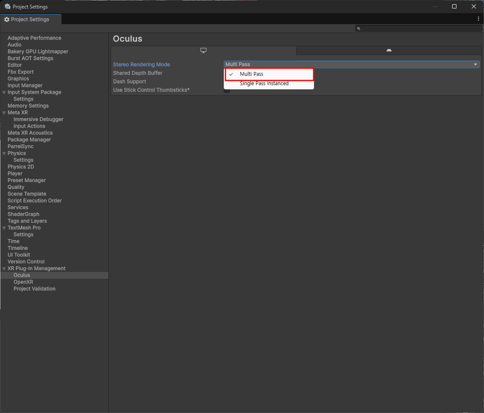Collapse the Physics tree node

(x=4, y=153)
